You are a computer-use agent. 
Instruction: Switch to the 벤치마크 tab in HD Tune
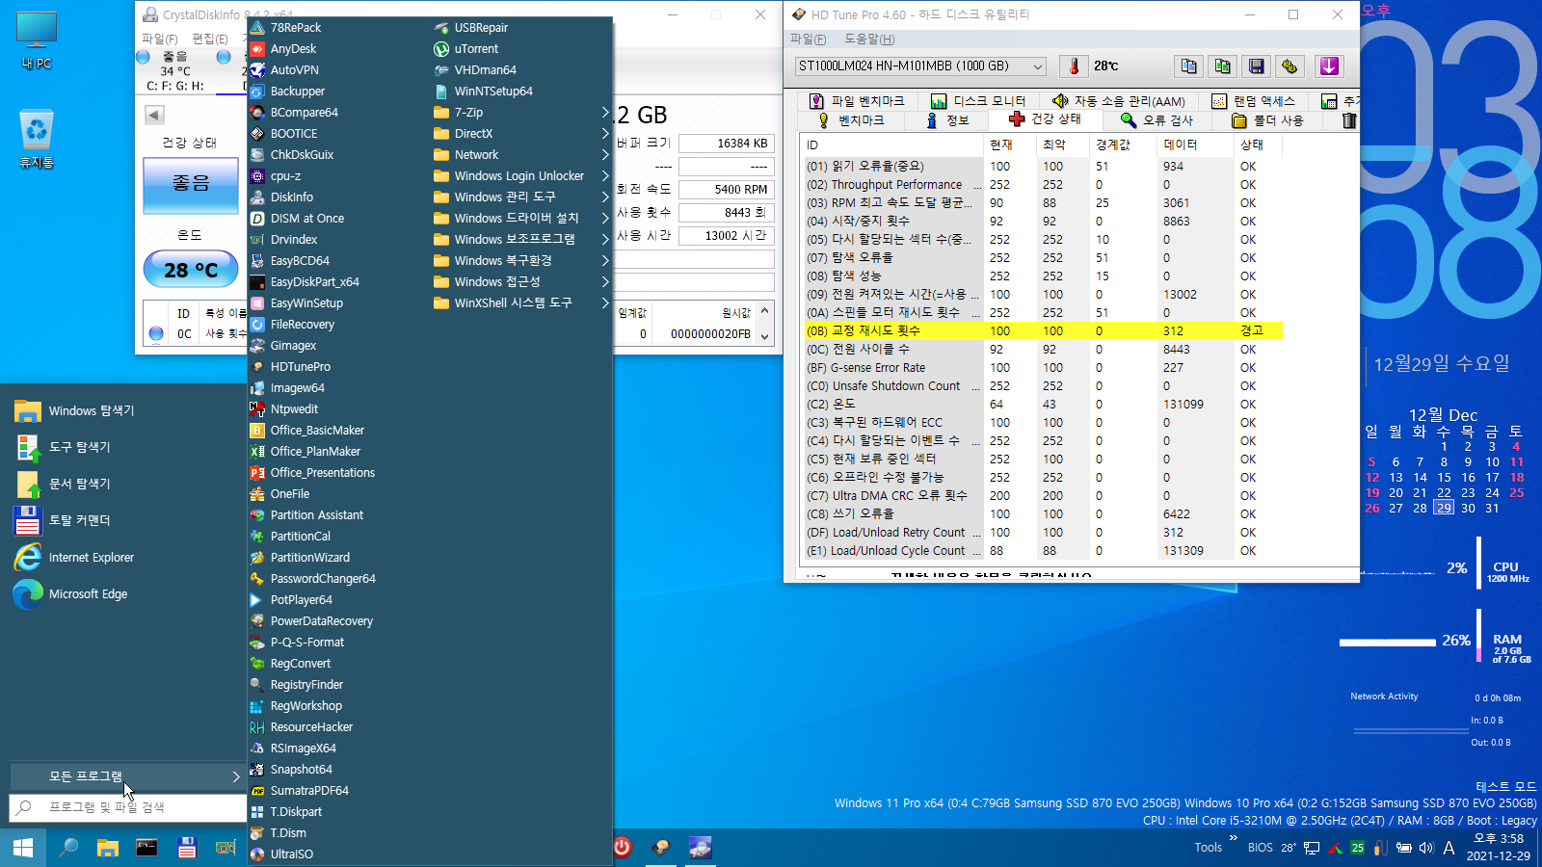[x=851, y=120]
